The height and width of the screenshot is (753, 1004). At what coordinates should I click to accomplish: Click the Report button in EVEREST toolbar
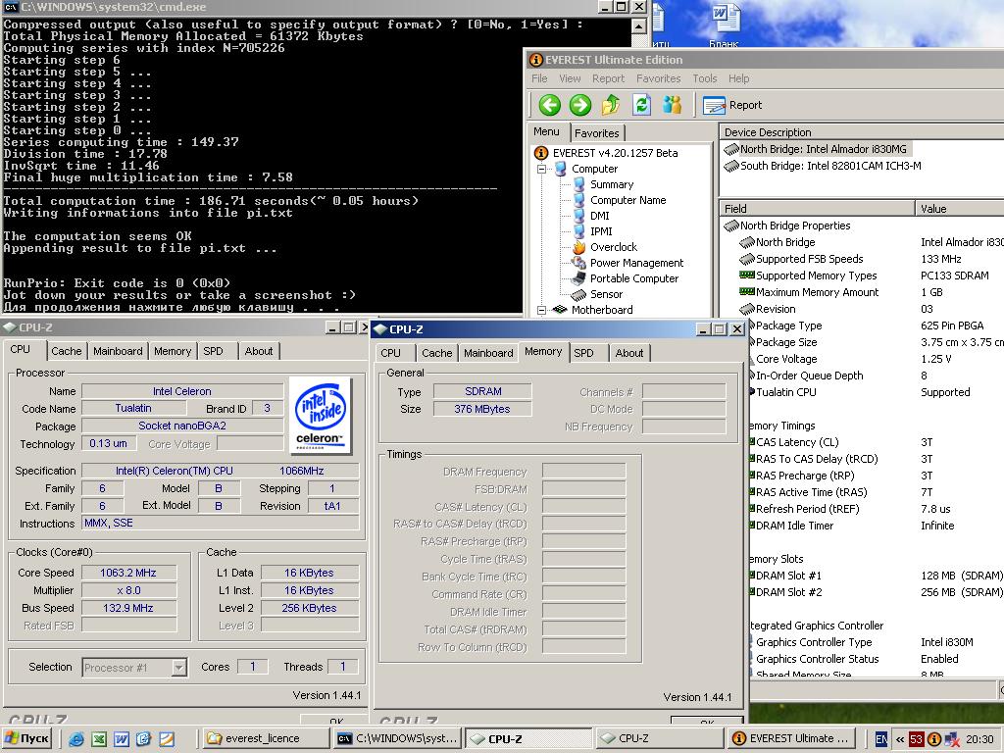(732, 105)
